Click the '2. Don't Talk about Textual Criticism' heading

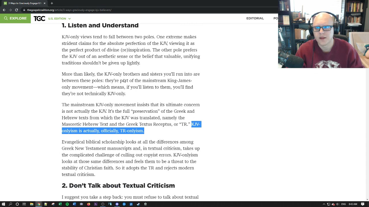[x=118, y=186]
